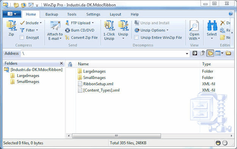237x149 pixels.
Task: Click the new archive icon in quick access toolbar
Action: pyautogui.click(x=16, y=5)
